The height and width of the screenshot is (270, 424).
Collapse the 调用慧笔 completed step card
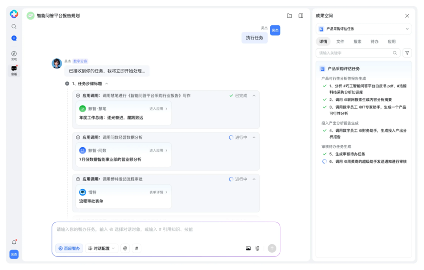(254, 96)
